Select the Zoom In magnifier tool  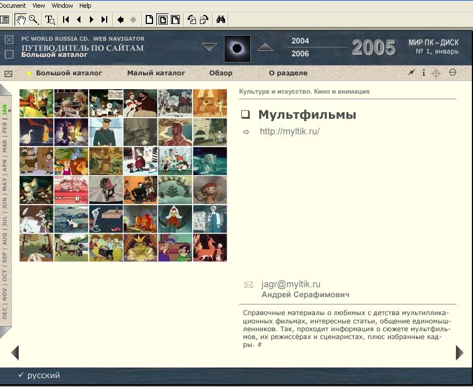click(x=34, y=20)
